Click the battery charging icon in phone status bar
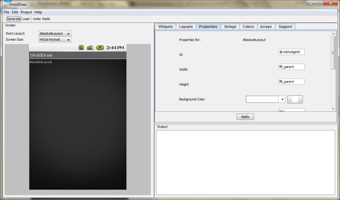 pyautogui.click(x=100, y=47)
